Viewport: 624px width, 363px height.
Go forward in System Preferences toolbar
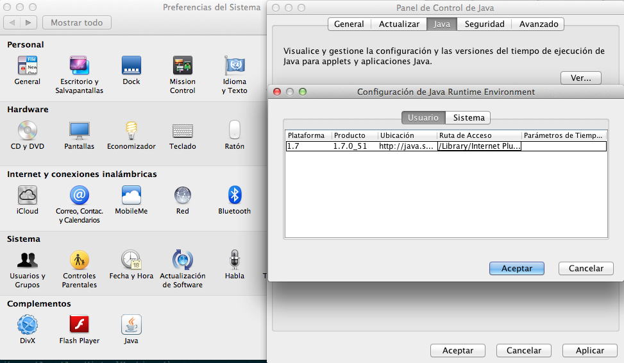click(x=28, y=22)
